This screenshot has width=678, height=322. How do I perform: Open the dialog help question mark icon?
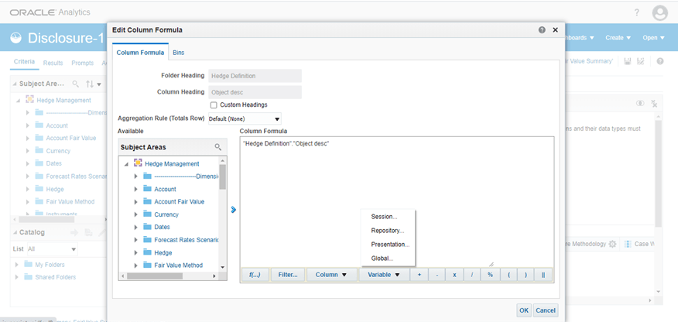coord(542,30)
